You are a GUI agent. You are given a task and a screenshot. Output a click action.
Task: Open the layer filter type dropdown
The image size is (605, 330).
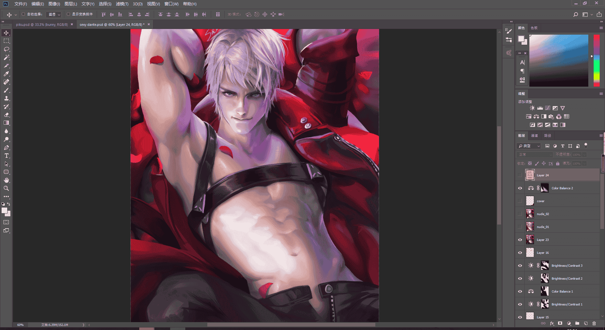[529, 146]
